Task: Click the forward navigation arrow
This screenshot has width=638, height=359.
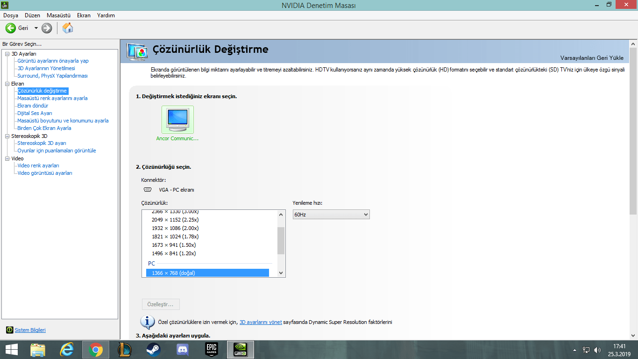Action: (47, 28)
